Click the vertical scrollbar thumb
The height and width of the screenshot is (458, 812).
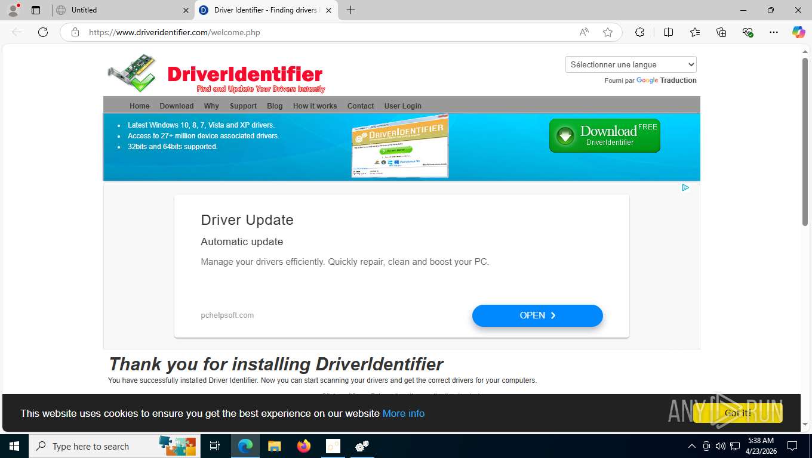point(805,142)
